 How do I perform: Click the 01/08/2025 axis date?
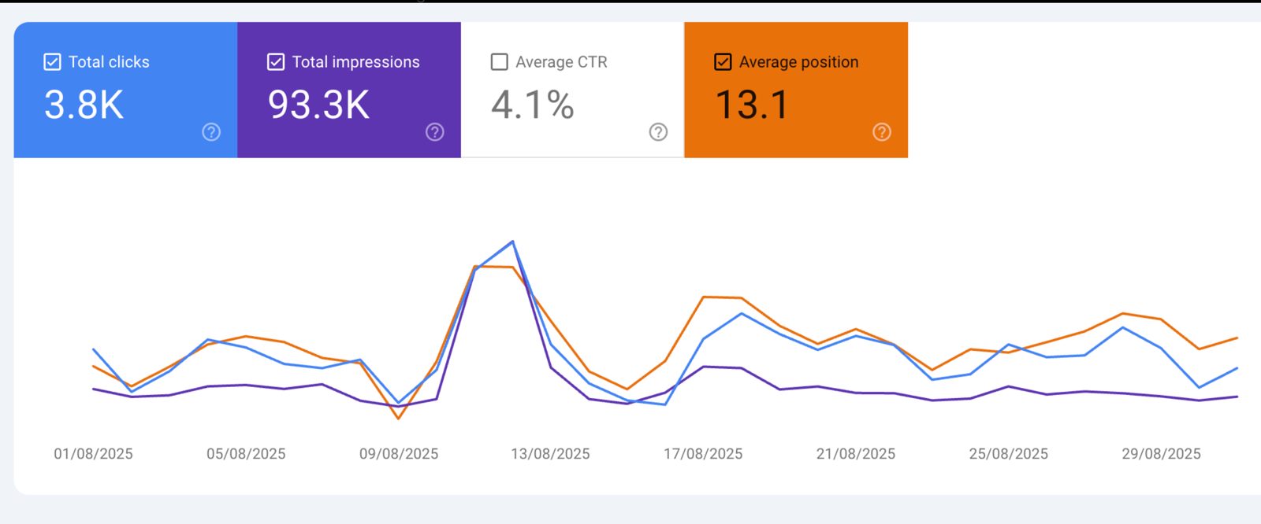click(x=93, y=454)
